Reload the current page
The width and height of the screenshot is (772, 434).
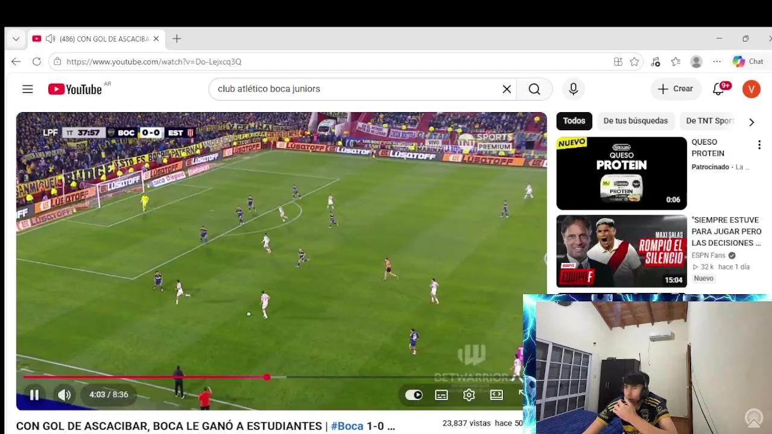click(x=37, y=61)
